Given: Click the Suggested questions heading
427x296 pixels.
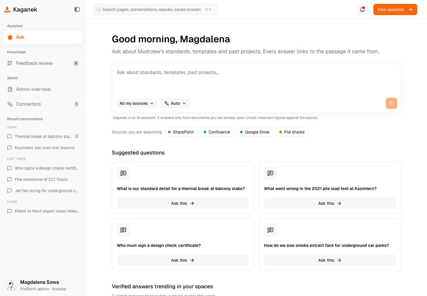Looking at the screenshot, I should (138, 153).
